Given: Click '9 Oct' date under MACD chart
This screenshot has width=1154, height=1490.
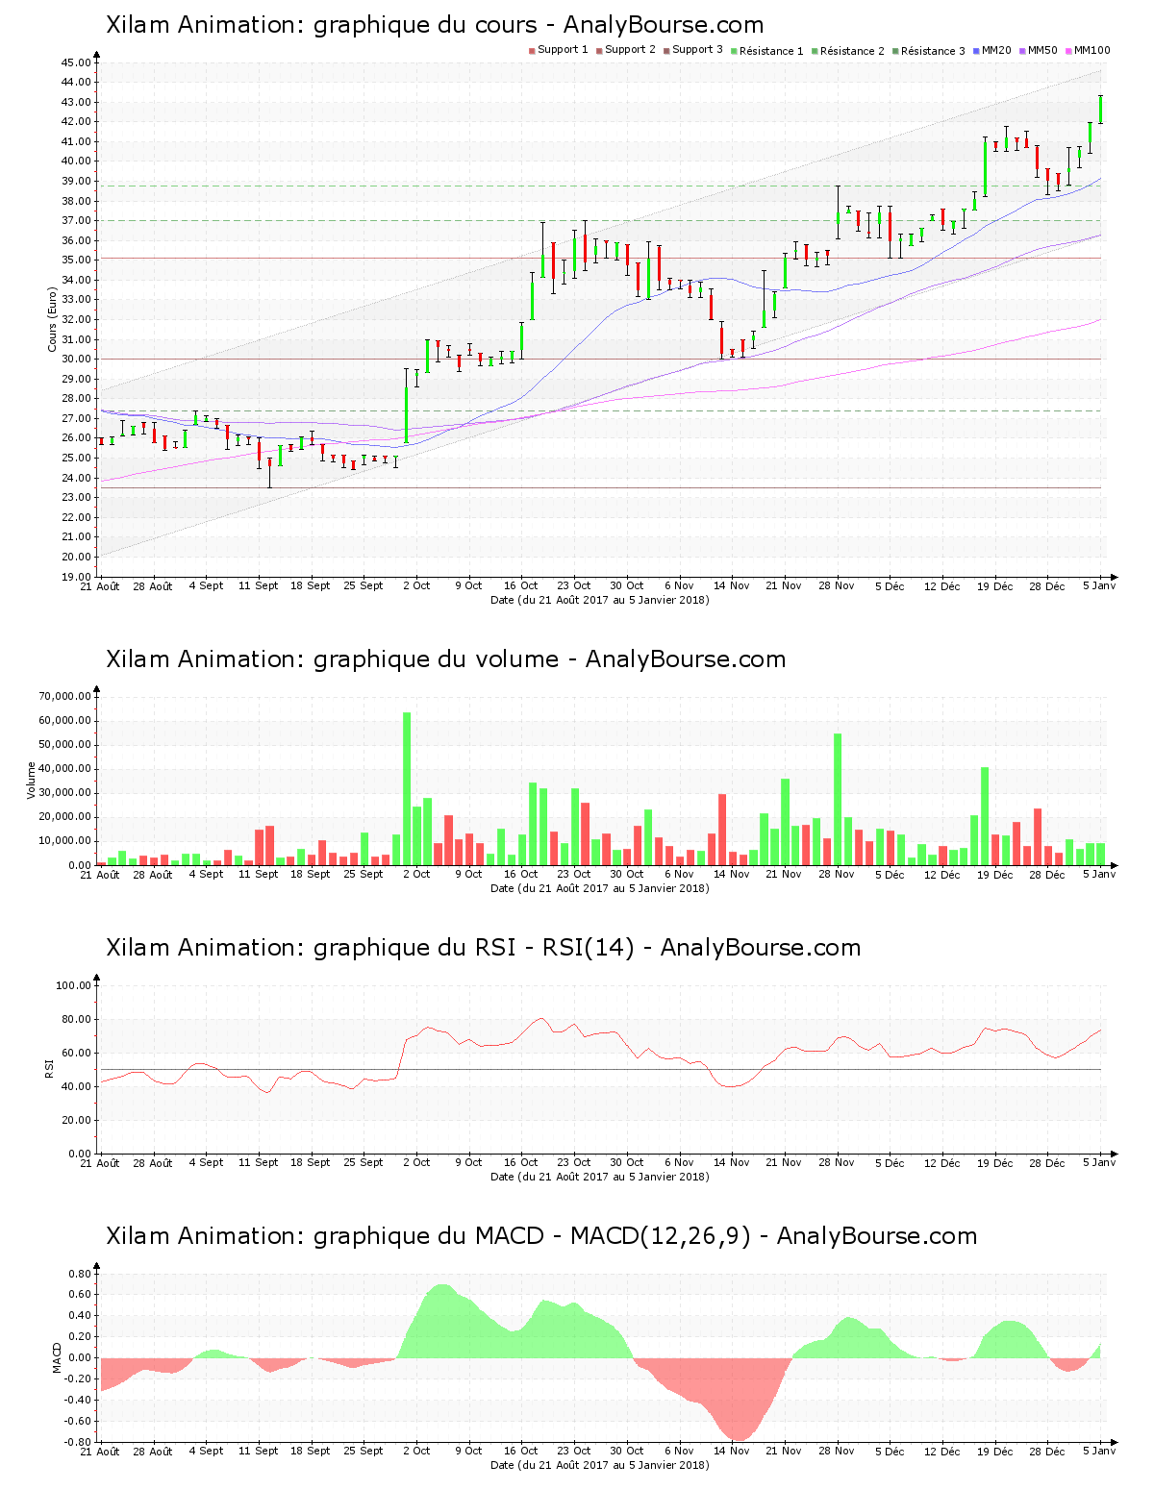Looking at the screenshot, I should pyautogui.click(x=468, y=1451).
